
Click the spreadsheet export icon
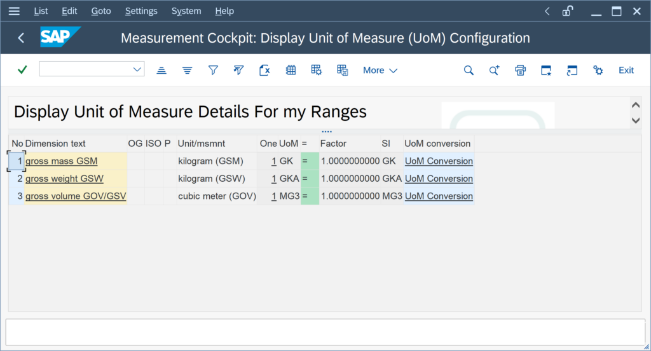(x=264, y=70)
